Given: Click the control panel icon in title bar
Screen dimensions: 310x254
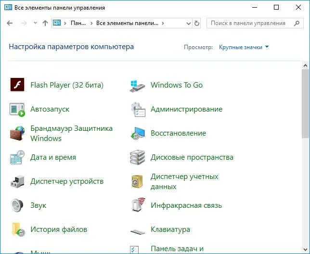Looking at the screenshot, I should pyautogui.click(x=8, y=8).
